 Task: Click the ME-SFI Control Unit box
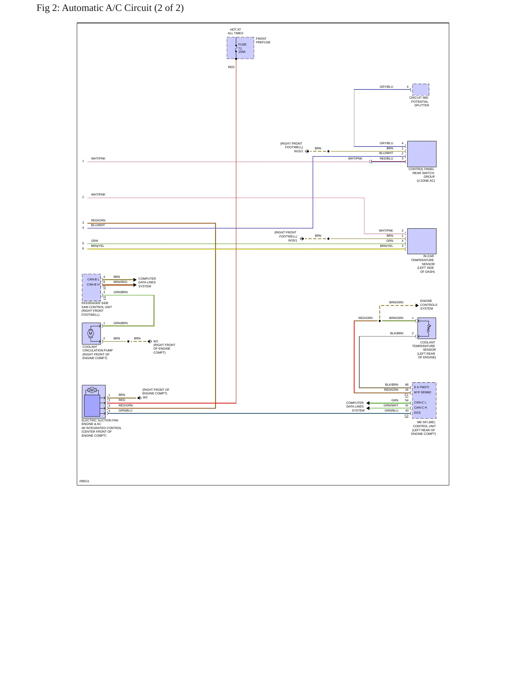424,401
